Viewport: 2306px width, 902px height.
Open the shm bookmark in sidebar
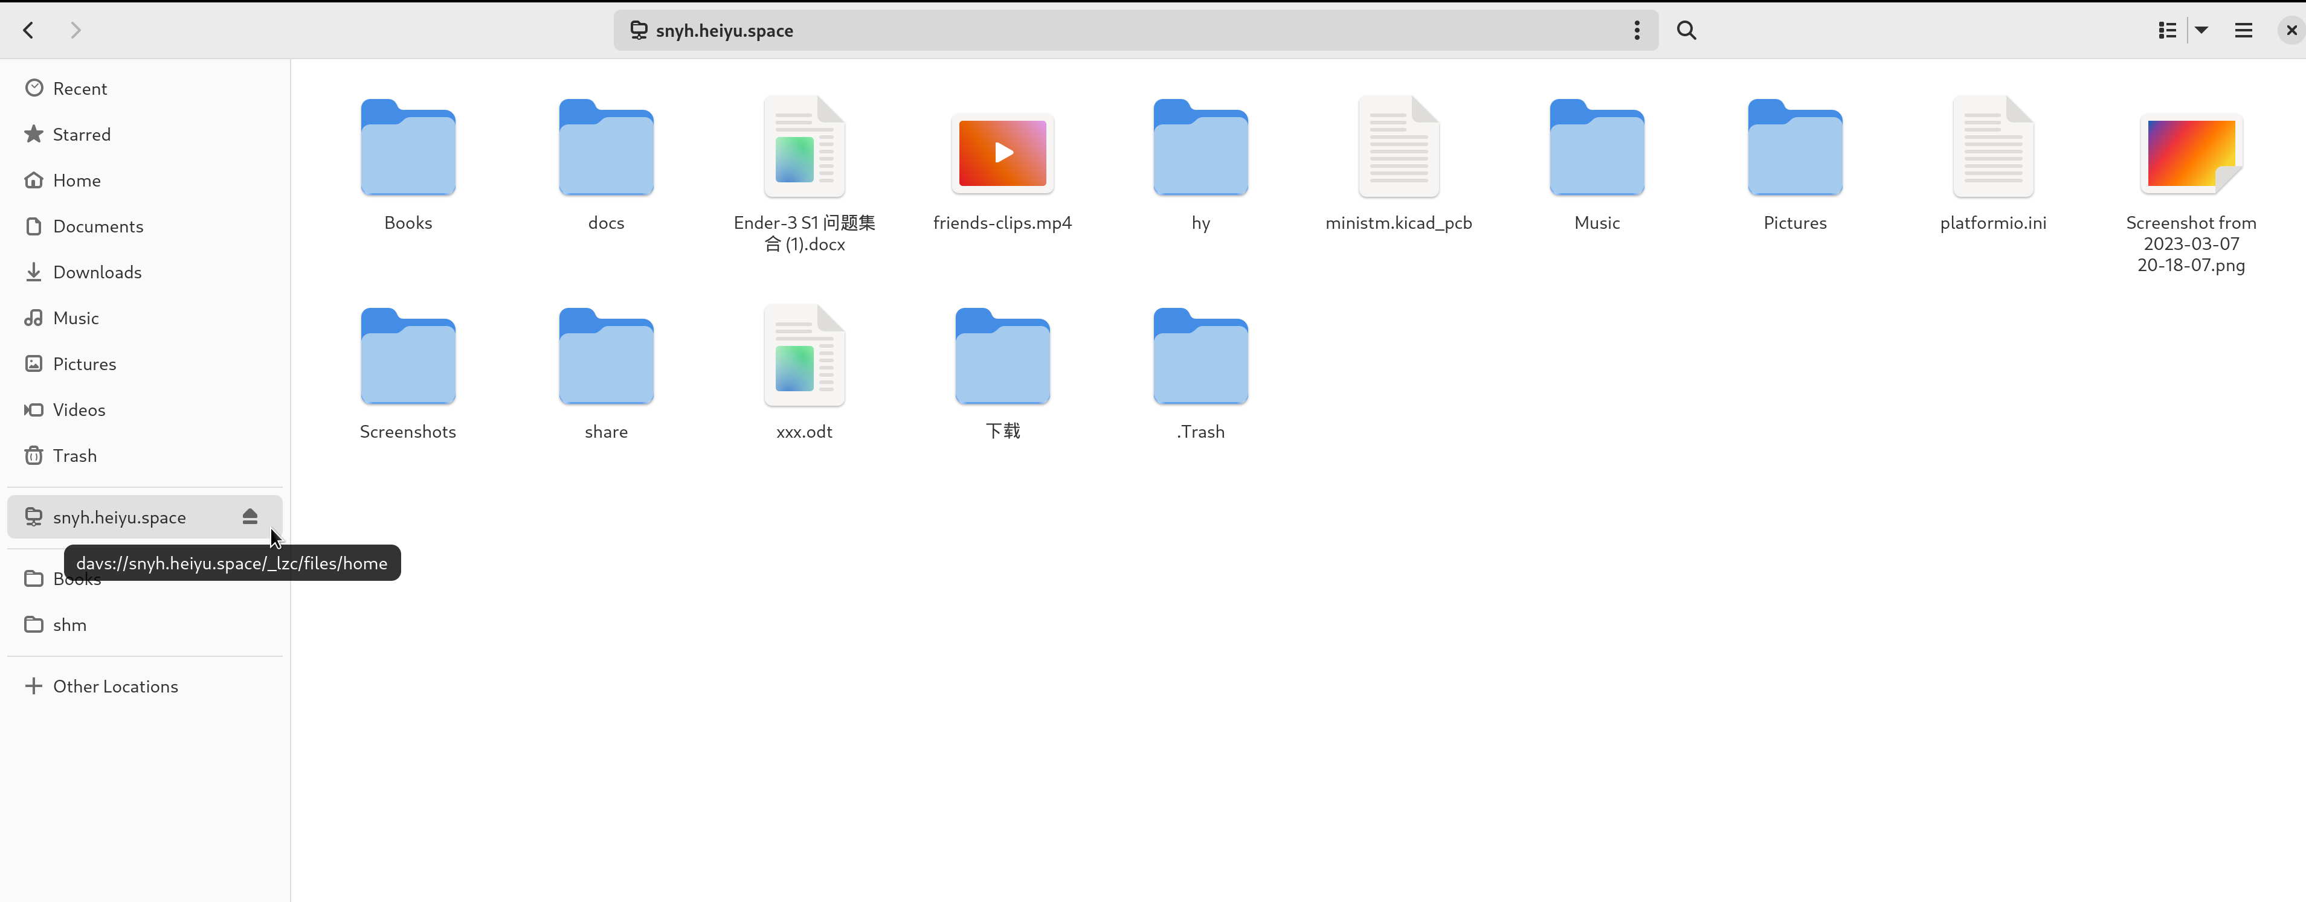tap(145, 625)
